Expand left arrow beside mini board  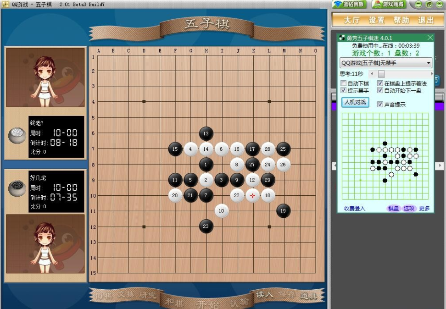click(x=334, y=166)
